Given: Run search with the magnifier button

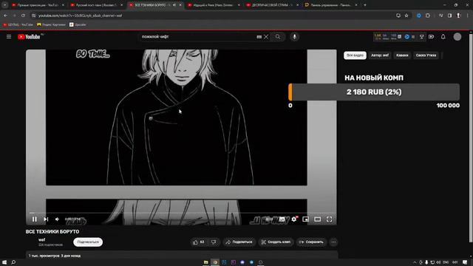Looking at the screenshot, I should tap(278, 37).
